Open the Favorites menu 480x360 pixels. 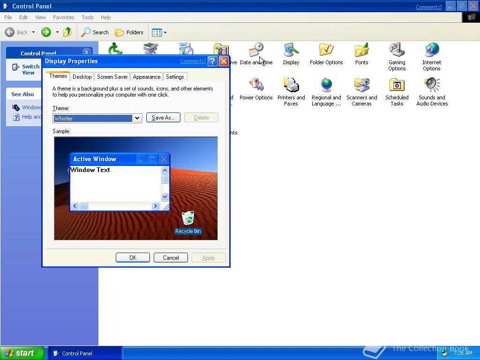[x=63, y=17]
